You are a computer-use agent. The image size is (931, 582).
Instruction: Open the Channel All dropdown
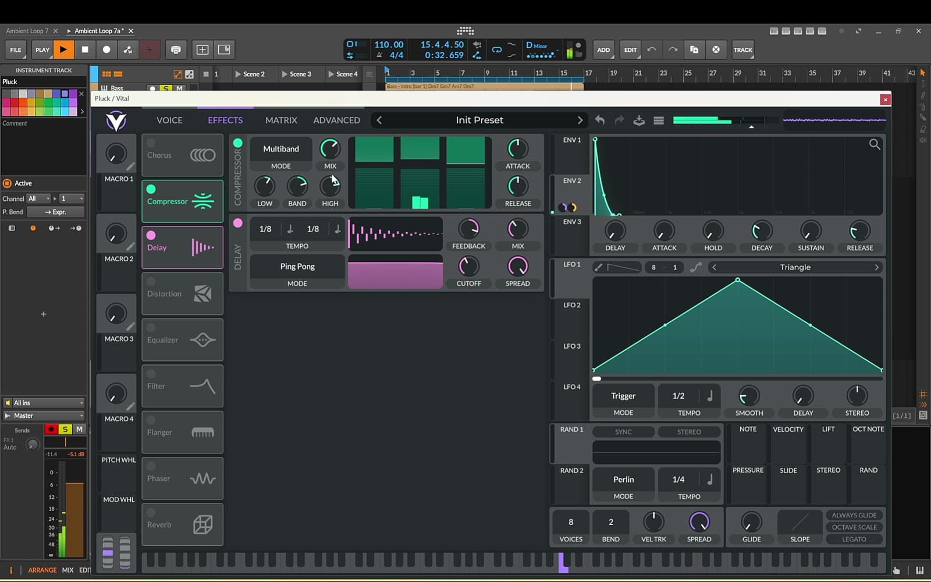coord(39,198)
